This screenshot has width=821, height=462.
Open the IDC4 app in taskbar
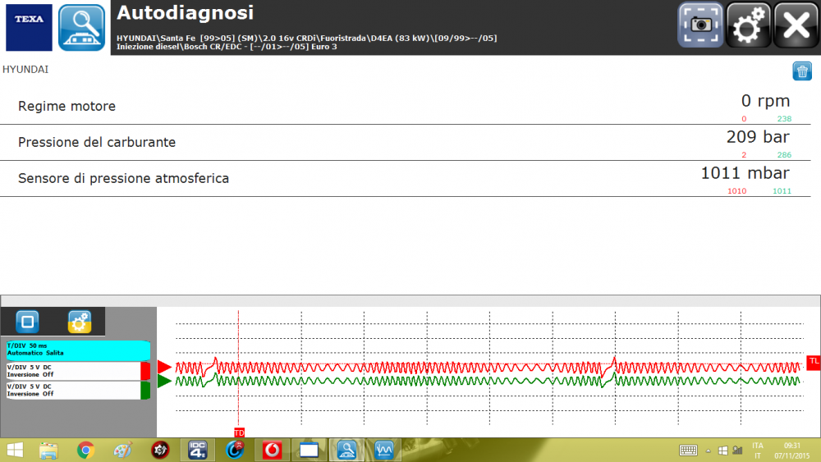click(x=197, y=450)
